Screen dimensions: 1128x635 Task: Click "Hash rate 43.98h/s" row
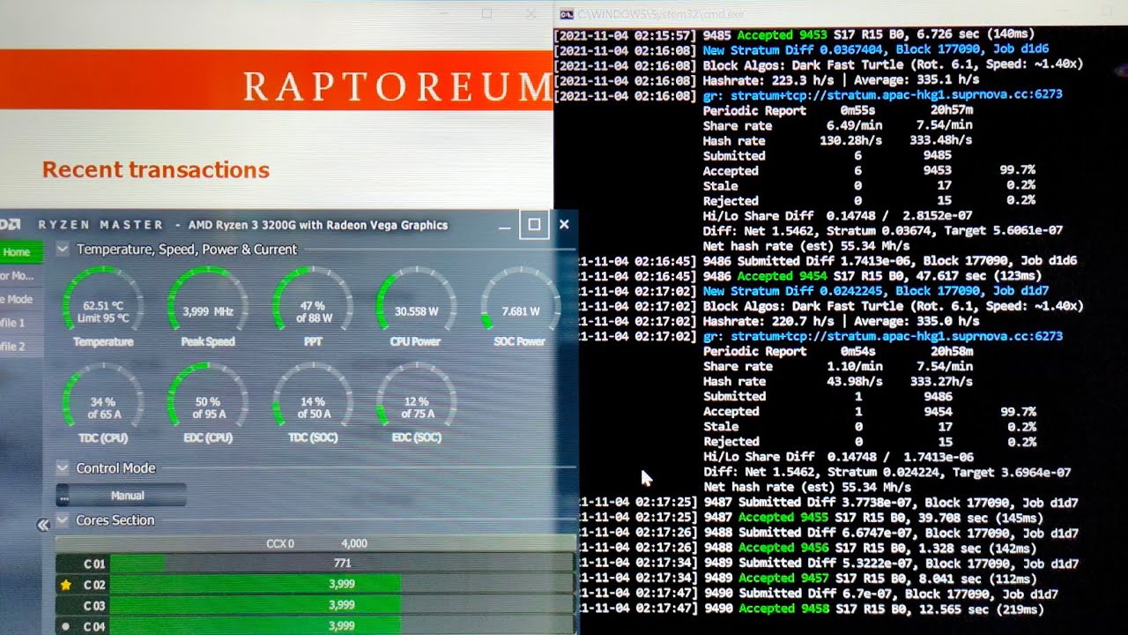coord(838,381)
